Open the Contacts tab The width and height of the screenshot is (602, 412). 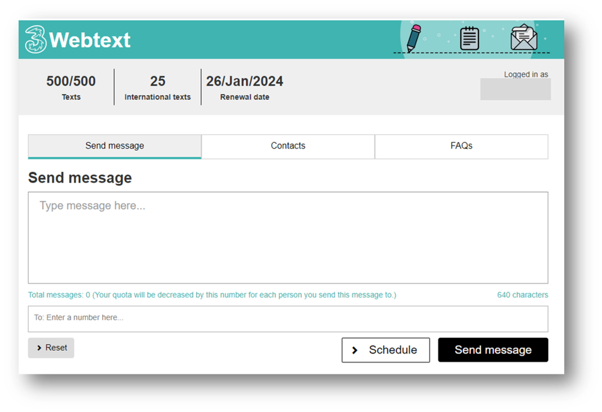pyautogui.click(x=288, y=146)
